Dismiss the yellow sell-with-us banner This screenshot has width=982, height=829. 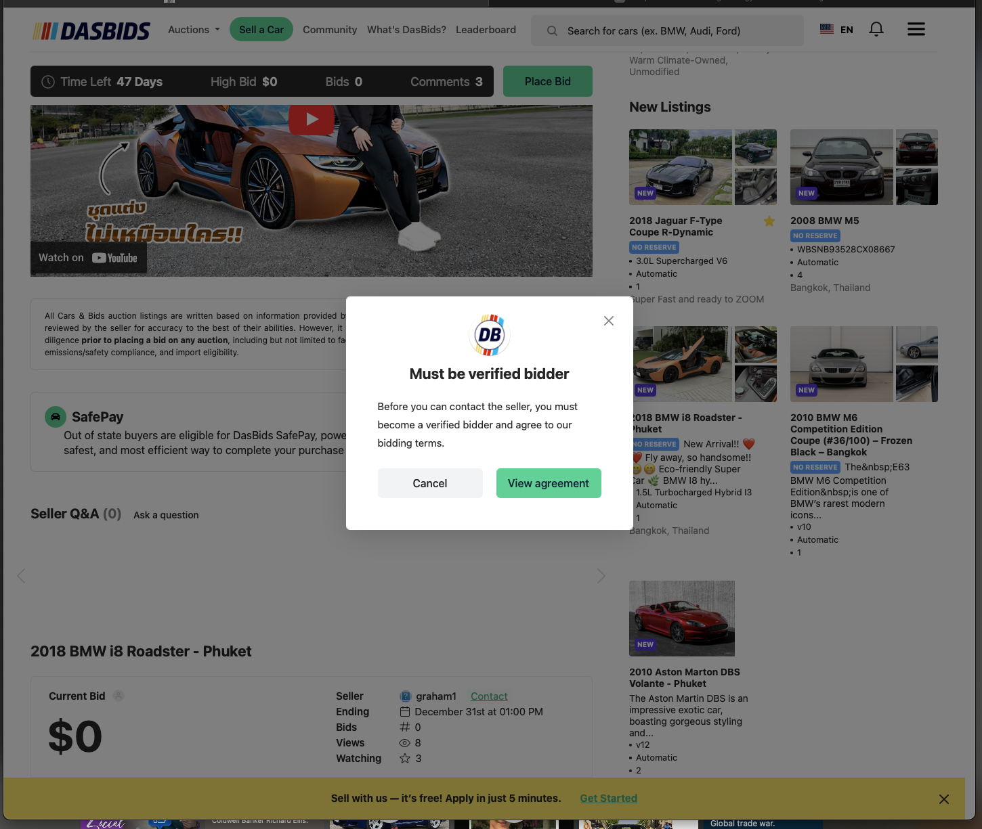pyautogui.click(x=943, y=799)
